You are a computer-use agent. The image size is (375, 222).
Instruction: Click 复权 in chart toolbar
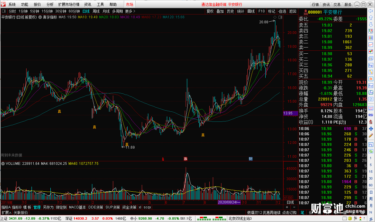click(210, 11)
